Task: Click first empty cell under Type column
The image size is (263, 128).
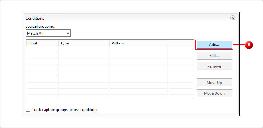Action: coord(84,49)
